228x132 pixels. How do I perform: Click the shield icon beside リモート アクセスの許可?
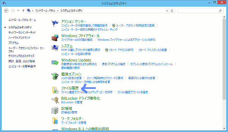pos(107,50)
